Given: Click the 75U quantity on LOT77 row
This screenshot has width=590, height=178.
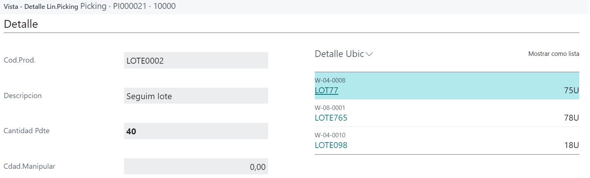Looking at the screenshot, I should point(571,91).
